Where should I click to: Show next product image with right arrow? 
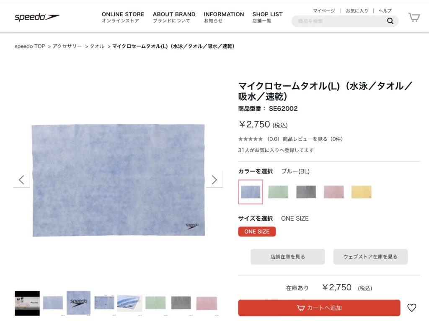coord(214,180)
